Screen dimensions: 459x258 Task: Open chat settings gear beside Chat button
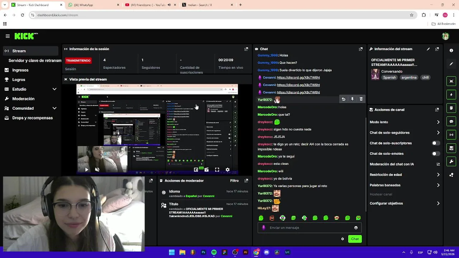[x=342, y=239]
